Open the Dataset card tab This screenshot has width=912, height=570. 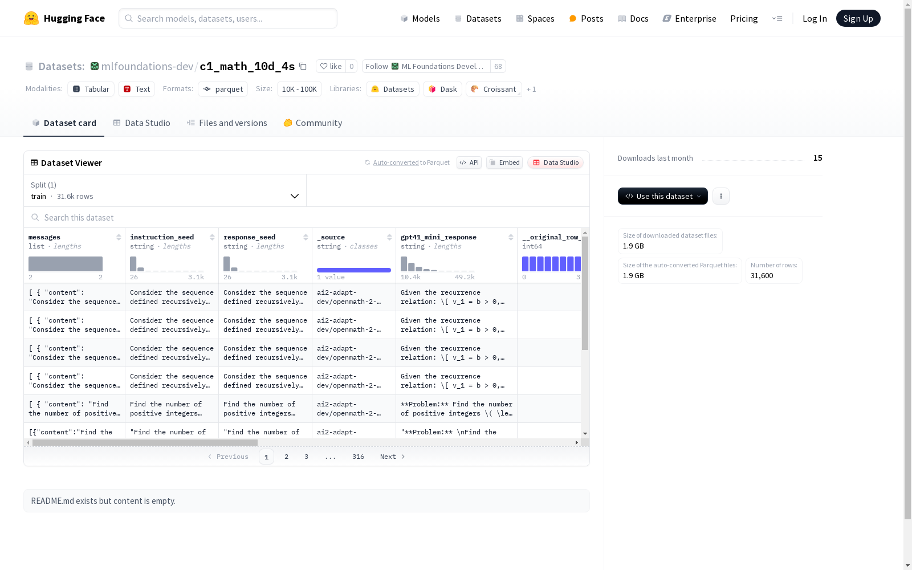coord(64,123)
